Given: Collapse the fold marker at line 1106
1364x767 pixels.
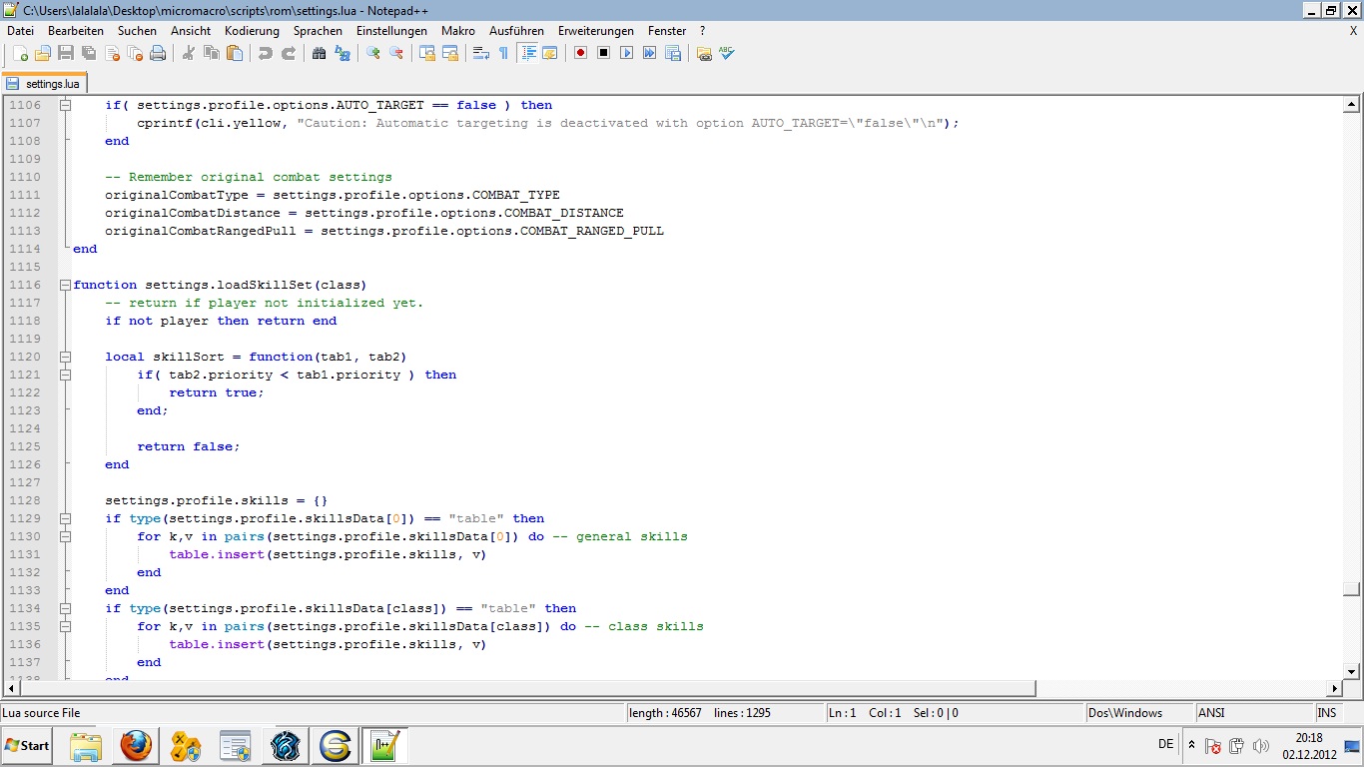Looking at the screenshot, I should [x=65, y=105].
